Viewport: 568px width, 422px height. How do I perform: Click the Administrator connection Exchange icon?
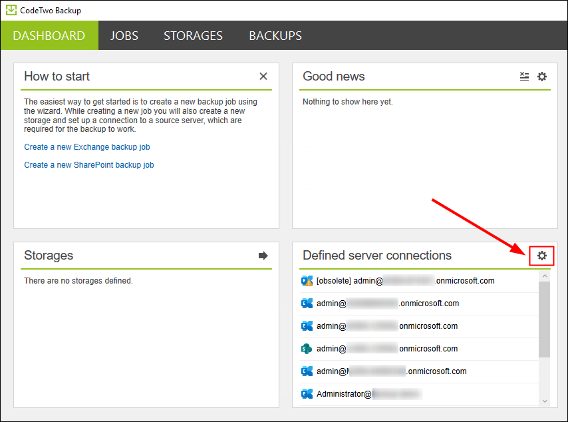(x=307, y=394)
